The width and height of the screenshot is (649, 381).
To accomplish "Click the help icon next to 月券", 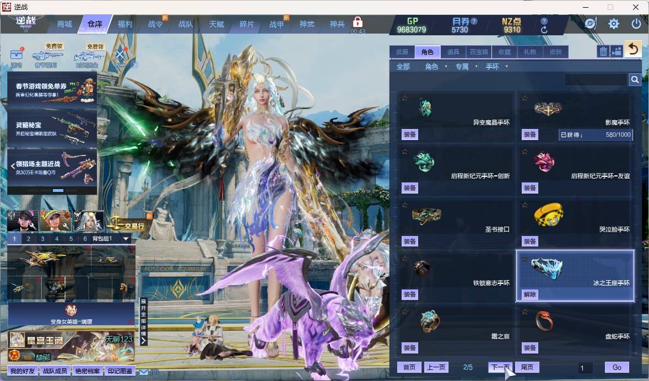I will click(x=474, y=21).
